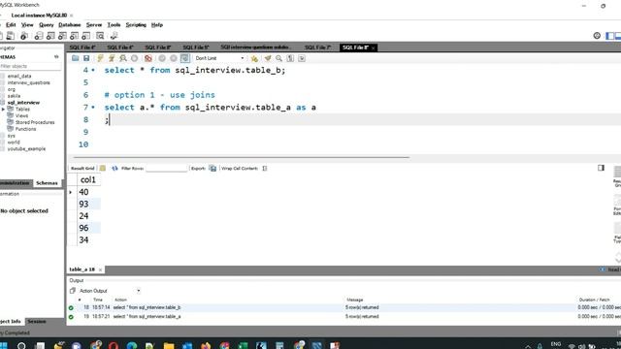The width and height of the screenshot is (621, 349).
Task: Create a new stored procedure icon
Action: point(74,36)
